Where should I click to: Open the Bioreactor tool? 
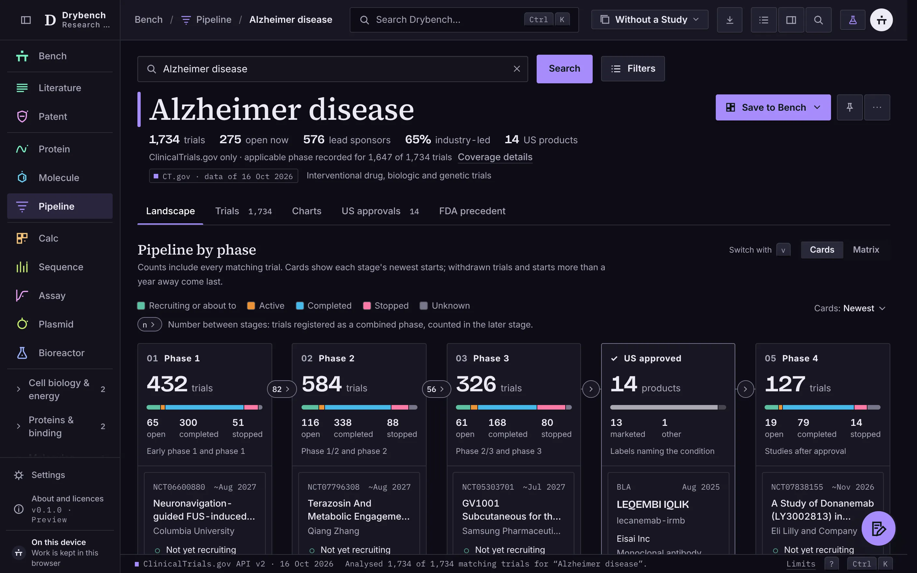(60, 353)
